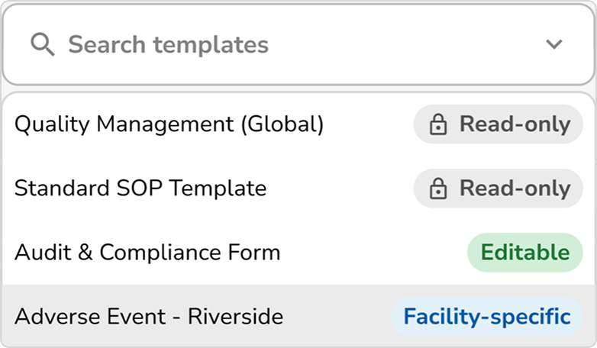Screen dimensions: 597x348
Task: Click the green Editable badge
Action: [x=525, y=253]
